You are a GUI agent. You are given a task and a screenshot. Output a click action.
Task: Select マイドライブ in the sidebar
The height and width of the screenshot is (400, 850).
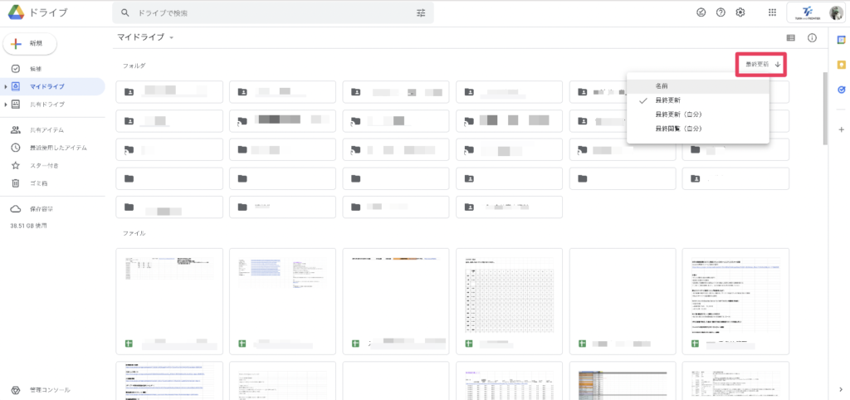pos(52,86)
